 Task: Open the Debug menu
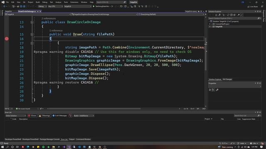pos(45,2)
